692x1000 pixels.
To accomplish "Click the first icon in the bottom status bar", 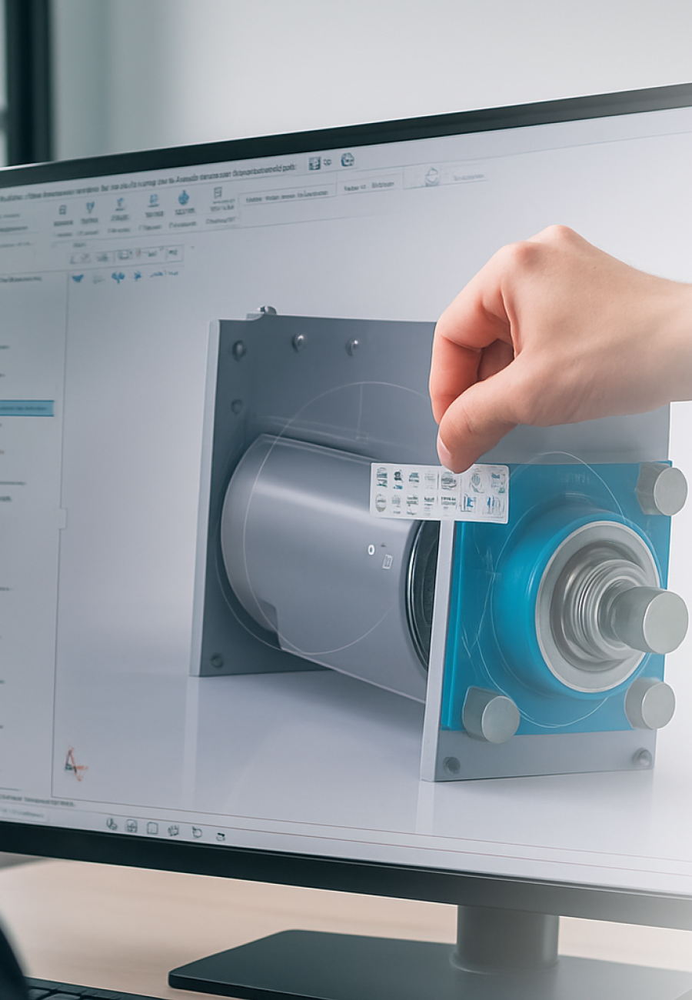I will click(111, 824).
